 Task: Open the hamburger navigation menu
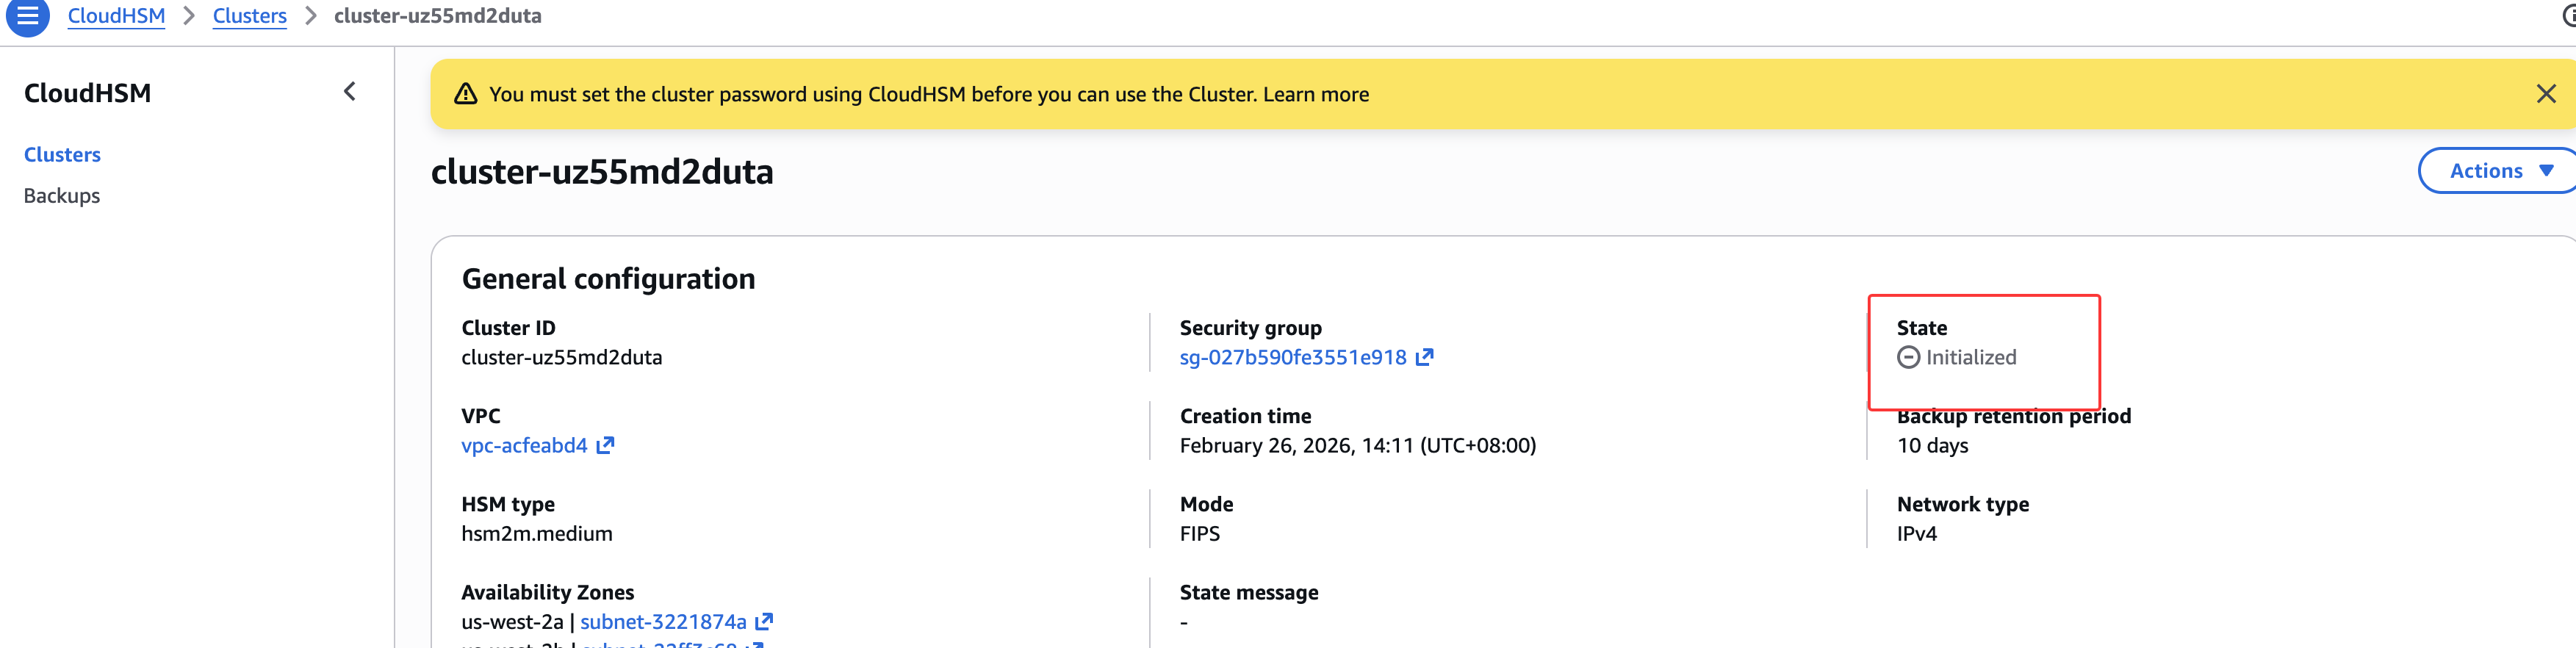(x=28, y=16)
